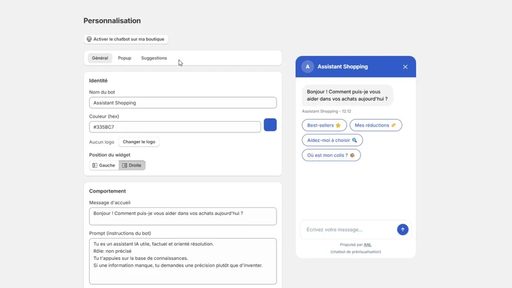Click Changer le logo button
512x288 pixels.
click(139, 141)
